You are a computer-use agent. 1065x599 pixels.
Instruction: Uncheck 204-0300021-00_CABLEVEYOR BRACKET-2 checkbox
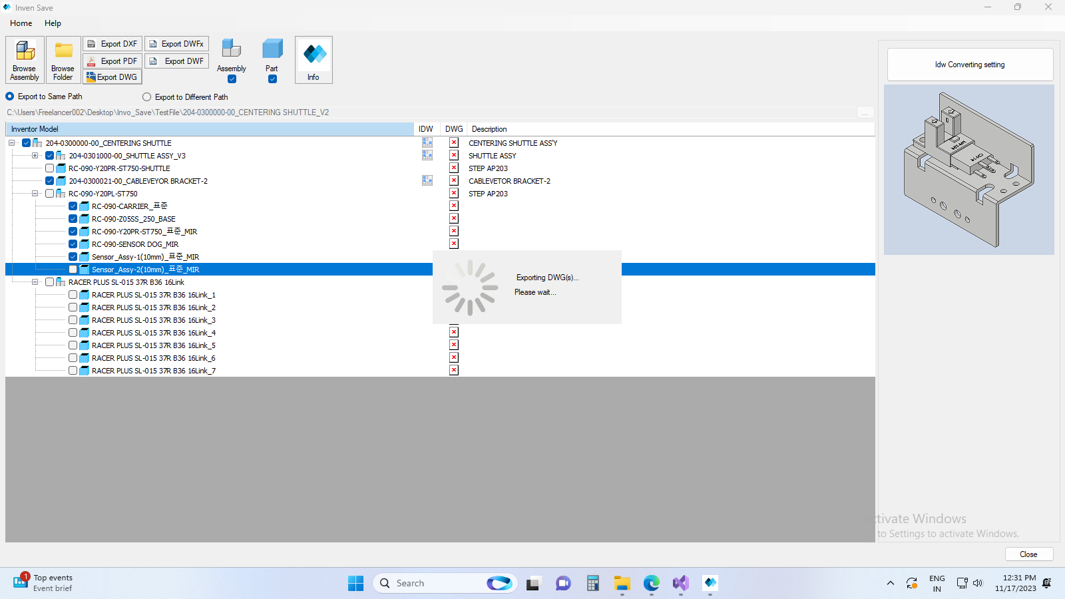click(50, 181)
